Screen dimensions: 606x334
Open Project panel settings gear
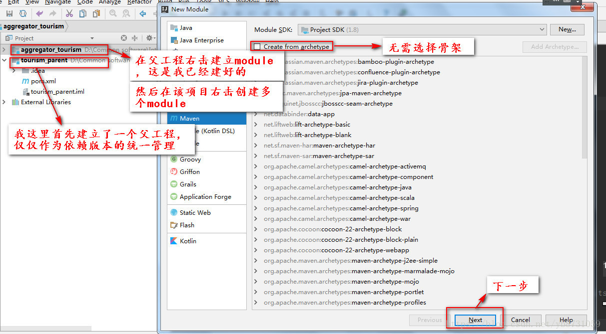(x=149, y=38)
